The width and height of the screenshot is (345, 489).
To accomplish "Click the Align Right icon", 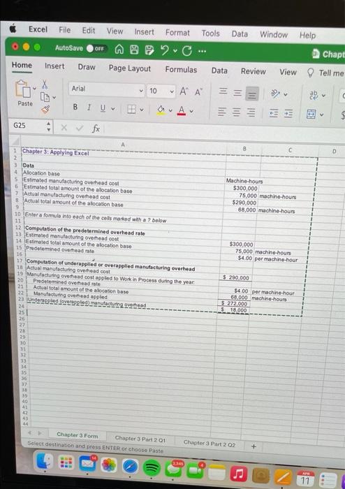I will click(x=251, y=112).
